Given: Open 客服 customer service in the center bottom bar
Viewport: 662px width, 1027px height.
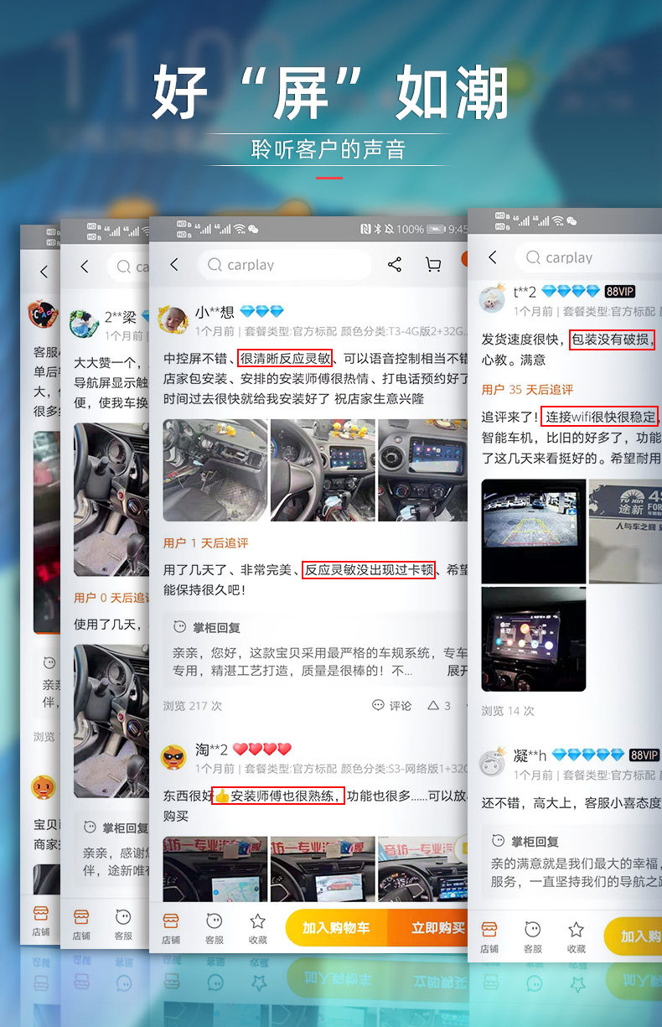Looking at the screenshot, I should (x=215, y=927).
